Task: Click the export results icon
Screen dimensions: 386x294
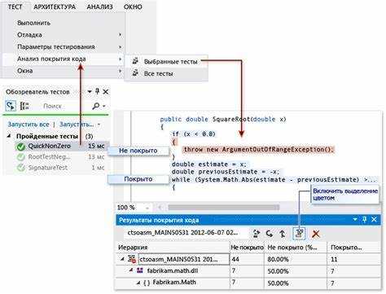Action: click(256, 234)
